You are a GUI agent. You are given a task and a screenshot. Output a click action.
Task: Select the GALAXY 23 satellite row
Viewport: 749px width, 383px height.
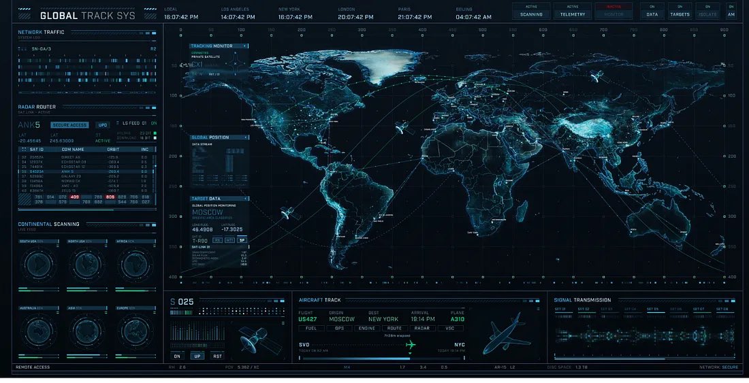[x=86, y=176]
